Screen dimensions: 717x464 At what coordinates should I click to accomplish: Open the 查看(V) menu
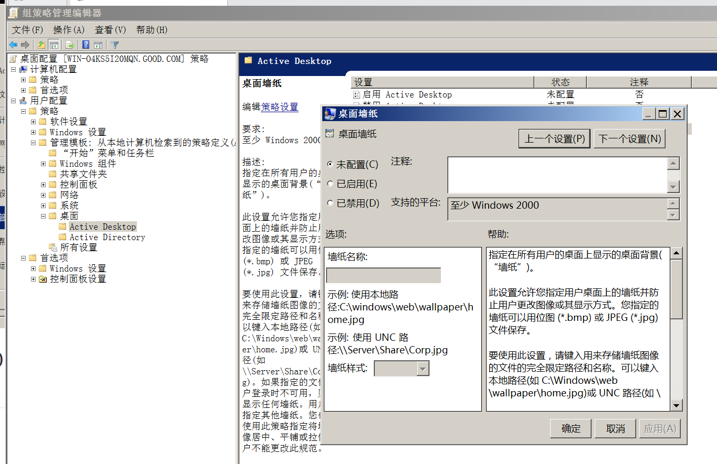click(110, 30)
